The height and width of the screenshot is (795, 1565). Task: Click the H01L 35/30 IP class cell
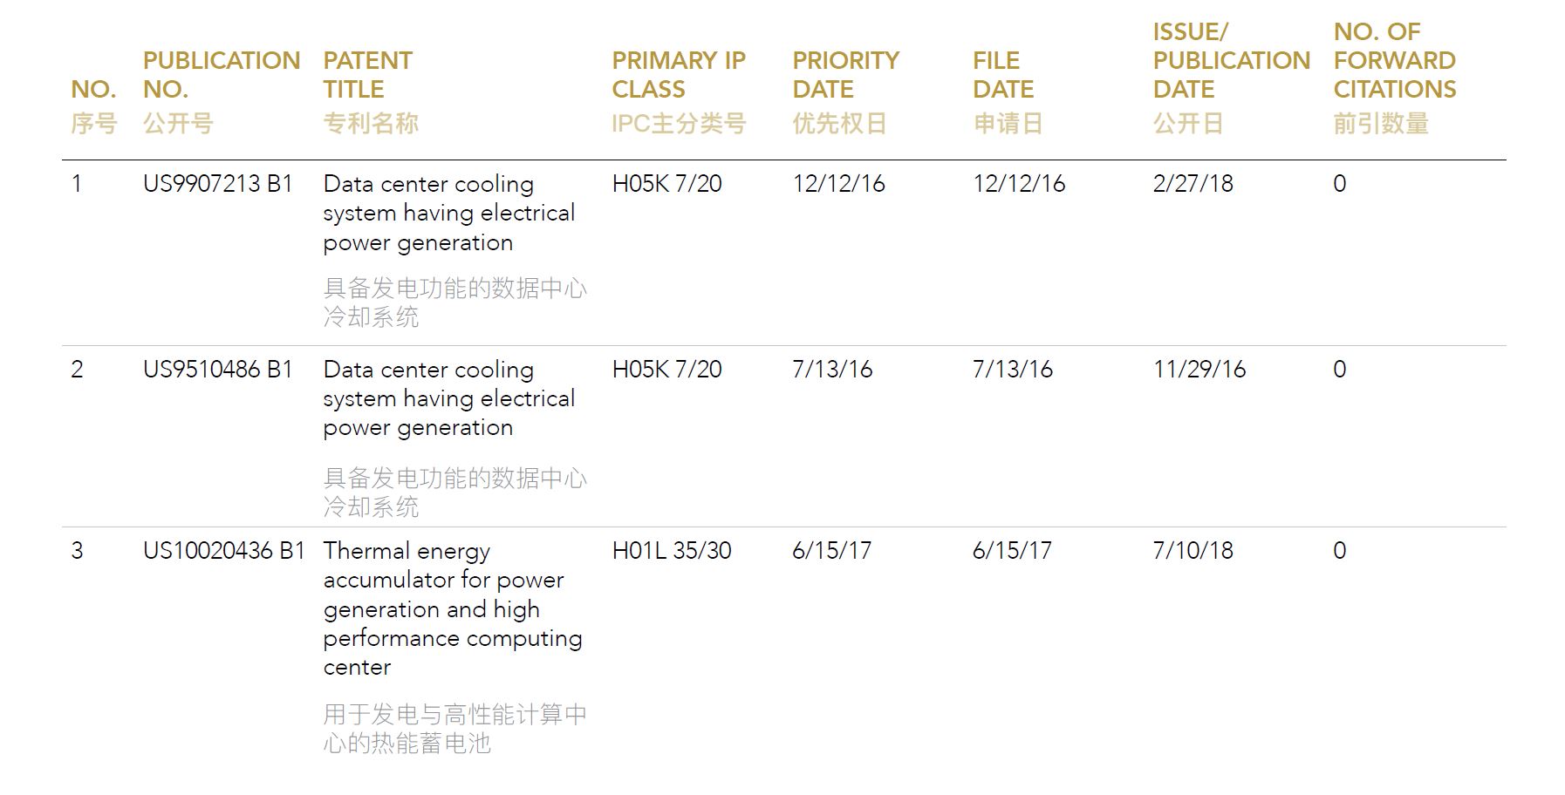[x=672, y=551]
